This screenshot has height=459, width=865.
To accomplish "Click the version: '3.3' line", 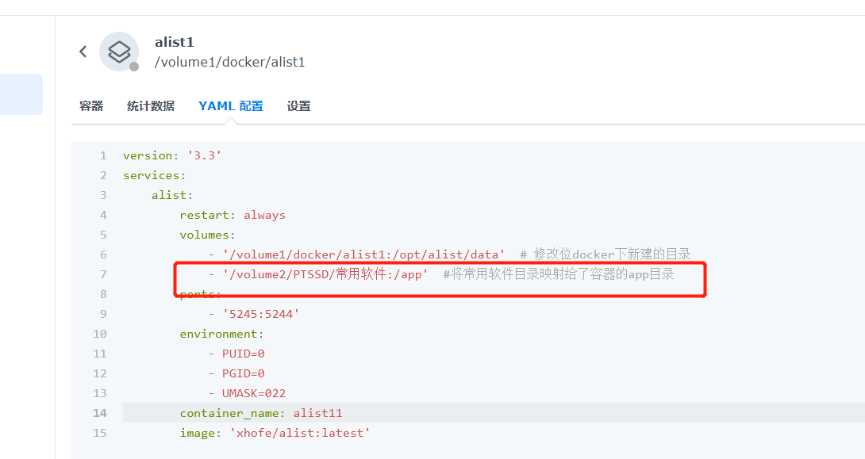I will coord(172,155).
